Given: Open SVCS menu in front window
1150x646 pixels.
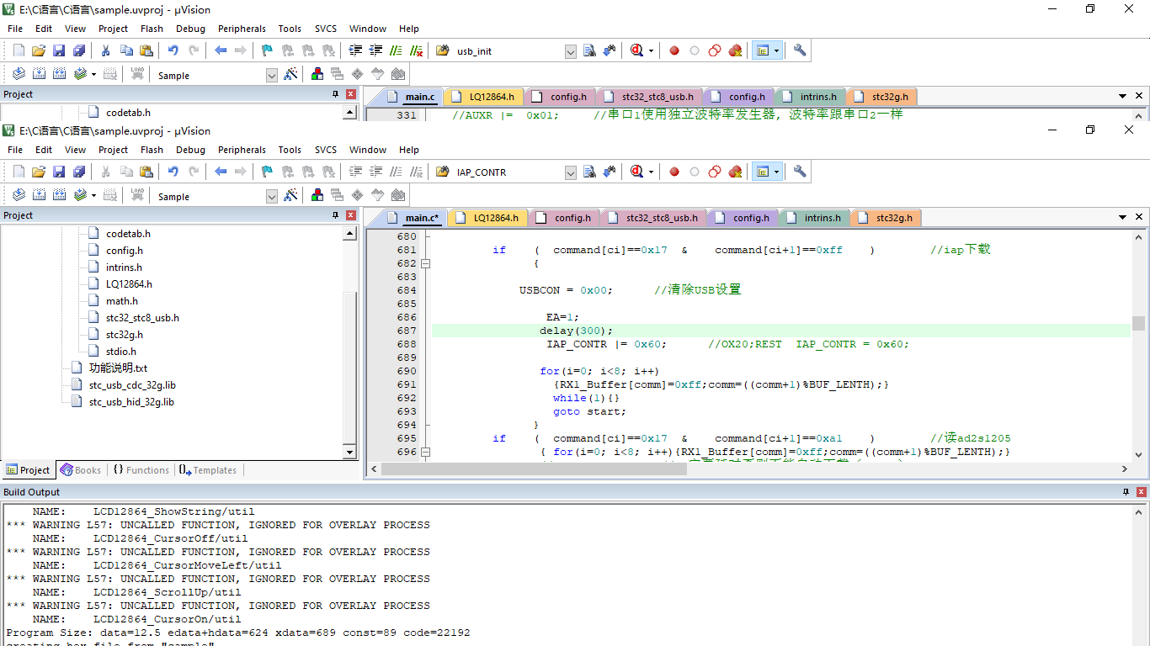Looking at the screenshot, I should coord(326,150).
